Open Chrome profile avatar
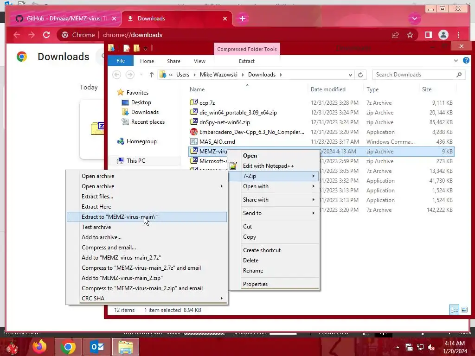 443,35
